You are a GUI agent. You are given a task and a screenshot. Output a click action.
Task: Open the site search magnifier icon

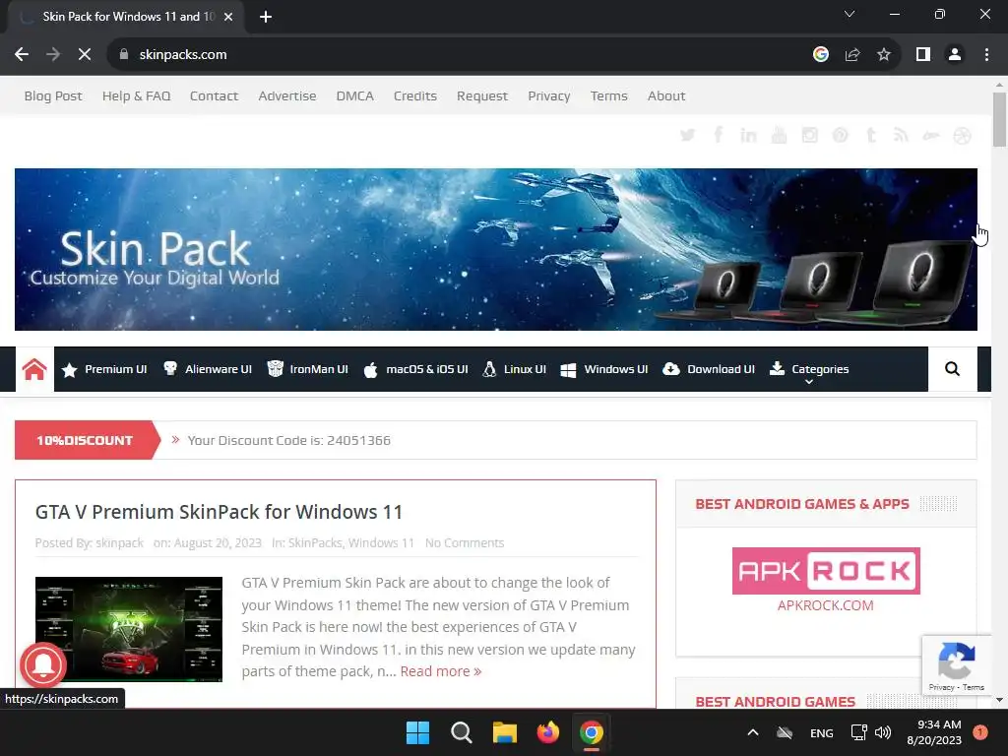(x=952, y=369)
